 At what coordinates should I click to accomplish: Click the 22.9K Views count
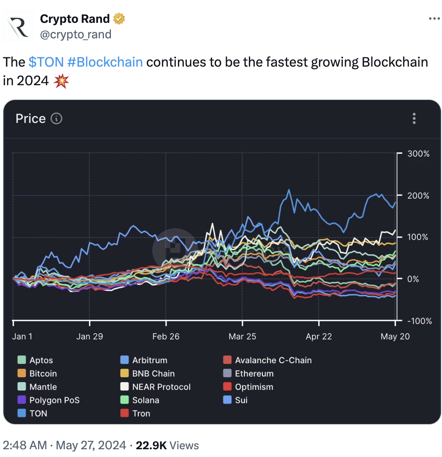[x=167, y=445]
